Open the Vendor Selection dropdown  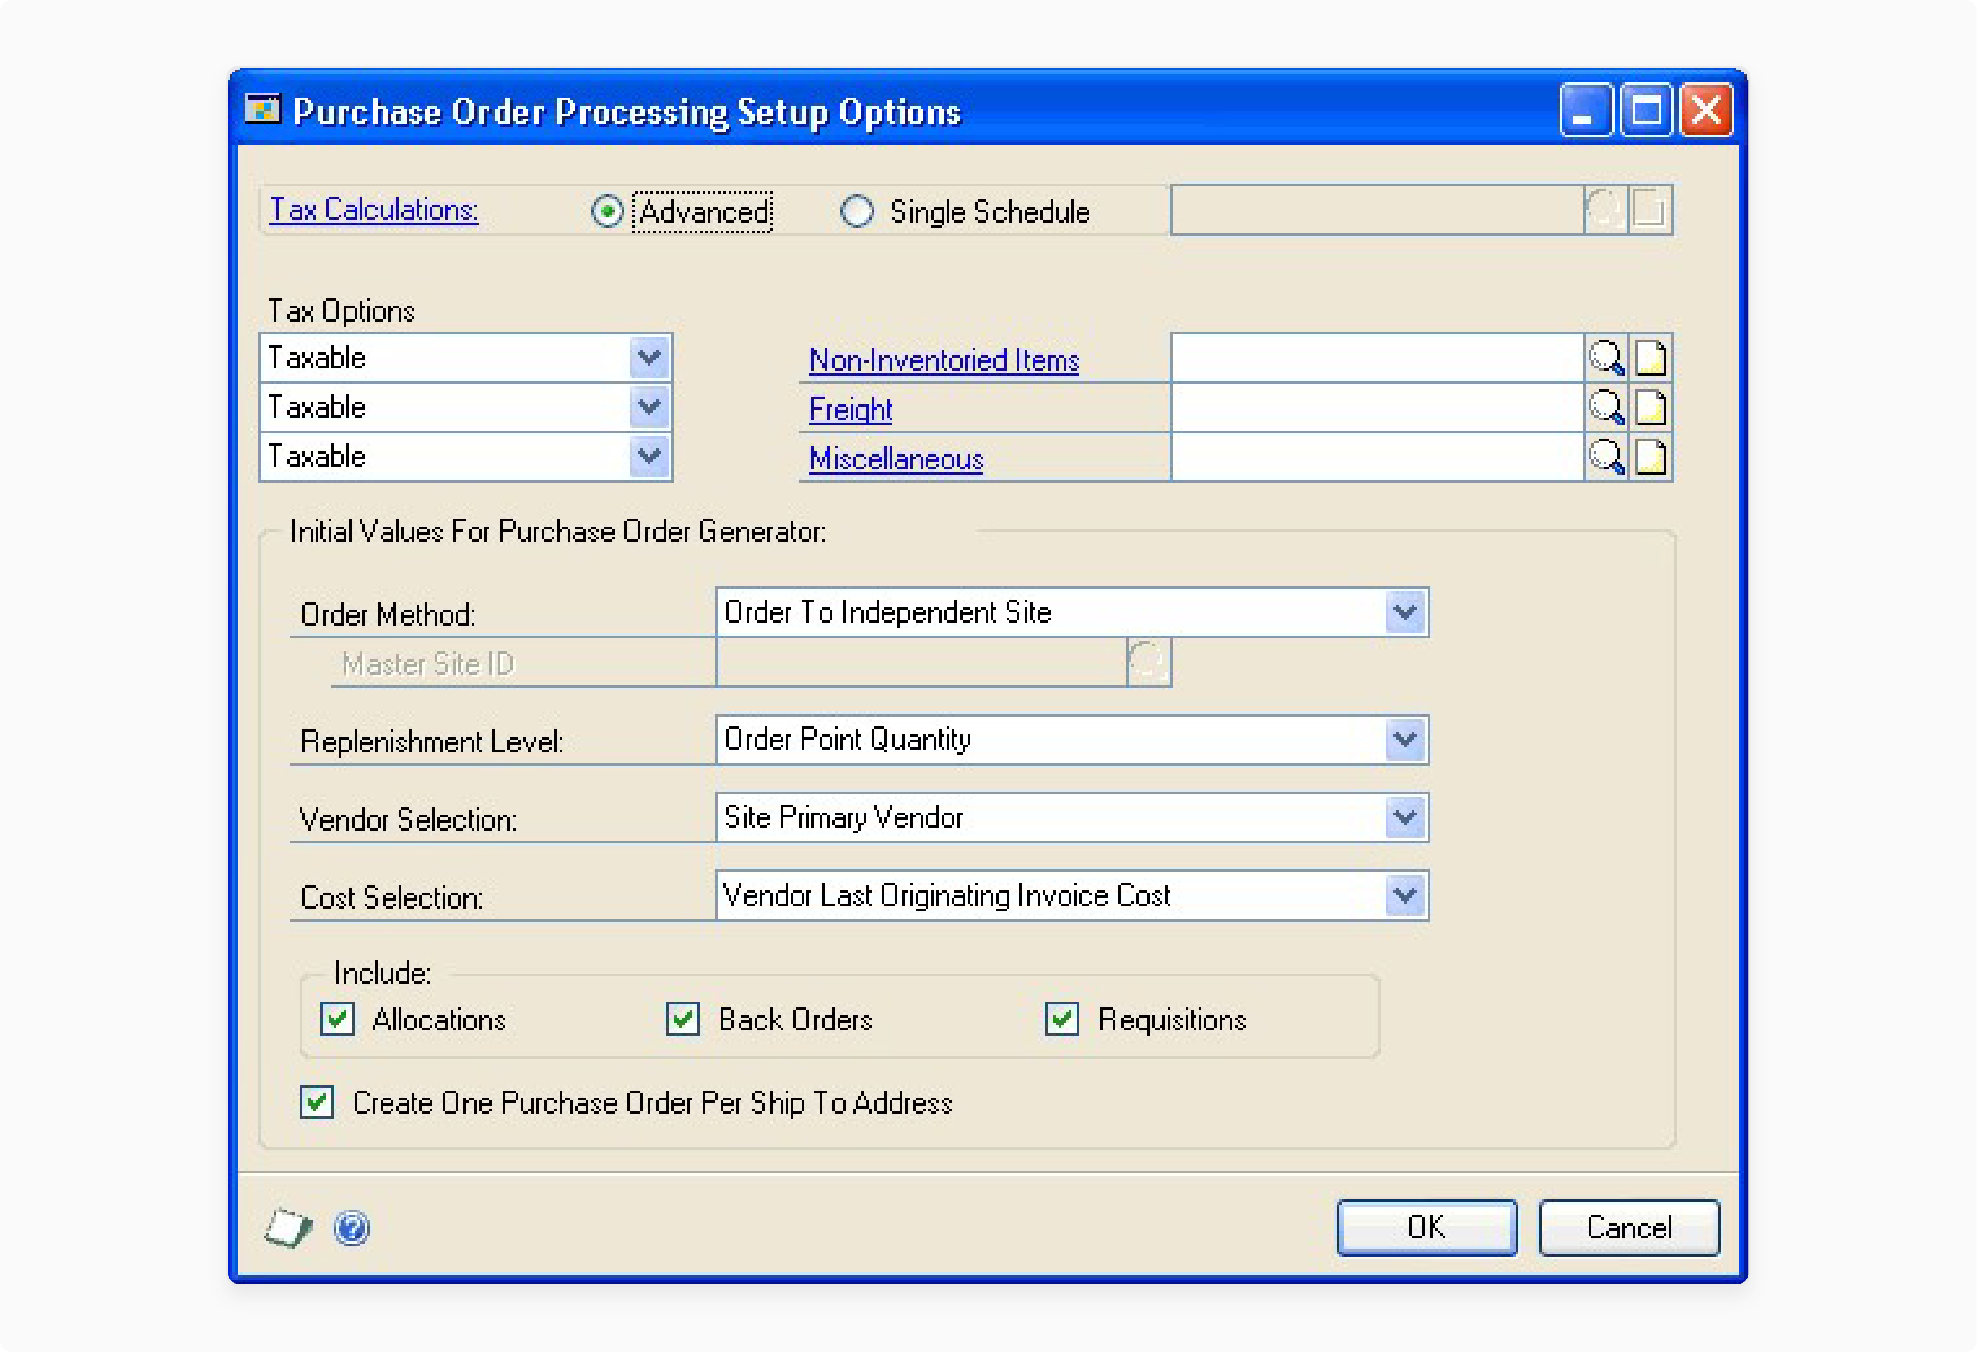pos(1404,817)
